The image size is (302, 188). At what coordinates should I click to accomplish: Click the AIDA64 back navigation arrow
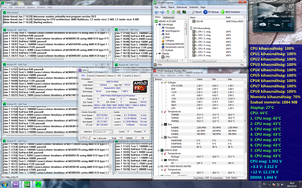[x=156, y=12]
